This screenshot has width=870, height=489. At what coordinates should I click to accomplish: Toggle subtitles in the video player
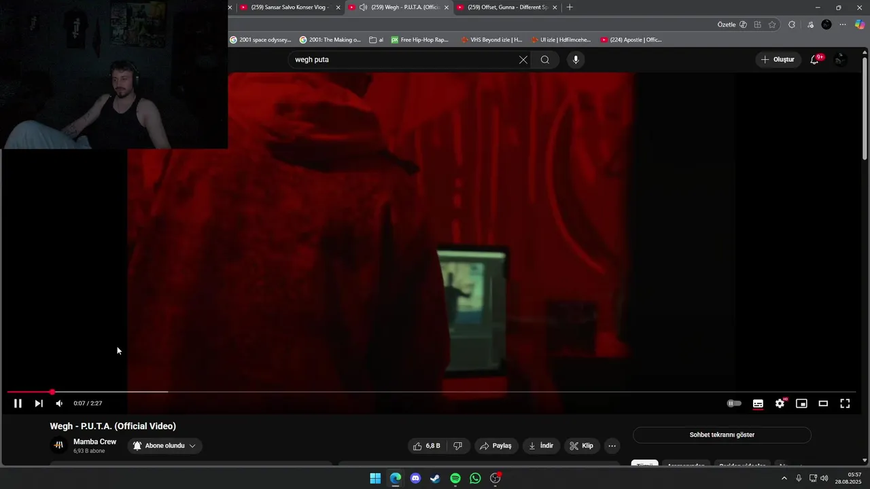(x=758, y=403)
